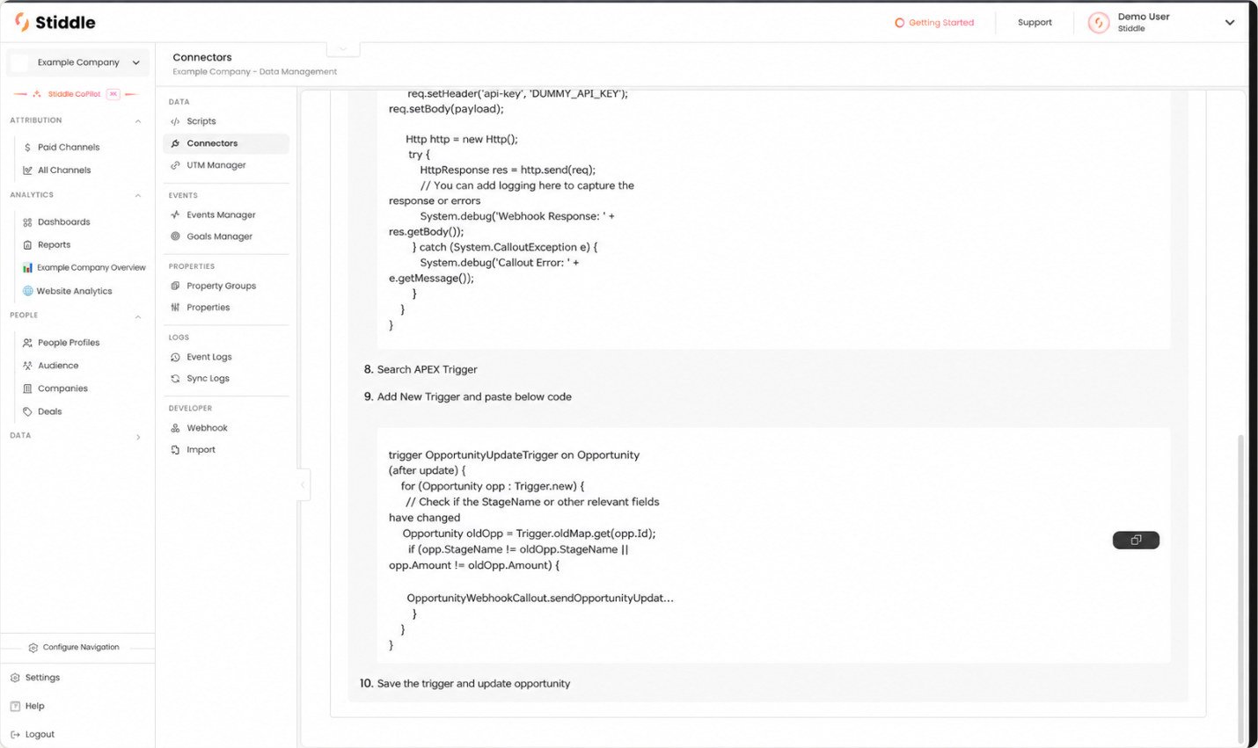Click the vertical scrollbar of instructions

[1240, 589]
